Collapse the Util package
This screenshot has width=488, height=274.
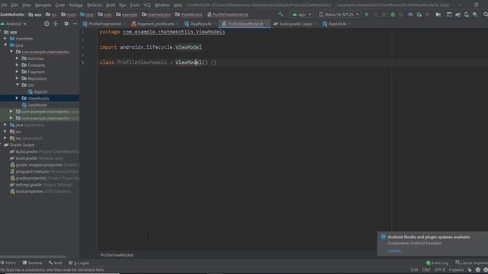[x=18, y=84]
